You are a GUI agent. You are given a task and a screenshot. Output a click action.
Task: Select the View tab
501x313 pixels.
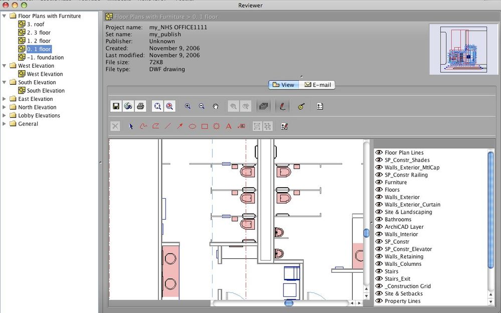[x=283, y=85]
